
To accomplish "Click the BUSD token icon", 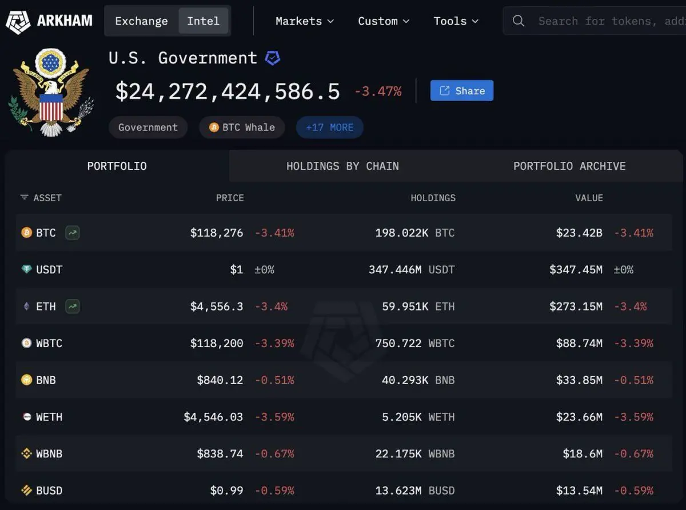I will click(x=26, y=490).
